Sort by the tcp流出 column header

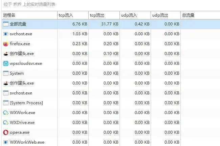97,15
